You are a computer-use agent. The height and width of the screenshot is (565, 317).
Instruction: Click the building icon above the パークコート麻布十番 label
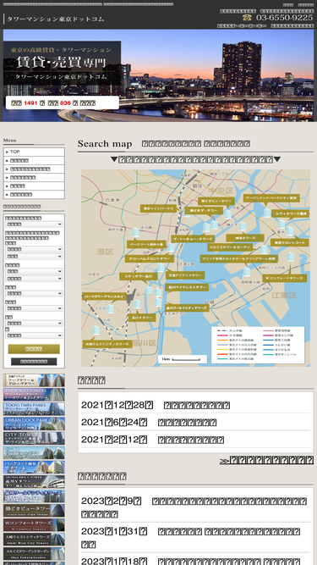[x=135, y=232]
